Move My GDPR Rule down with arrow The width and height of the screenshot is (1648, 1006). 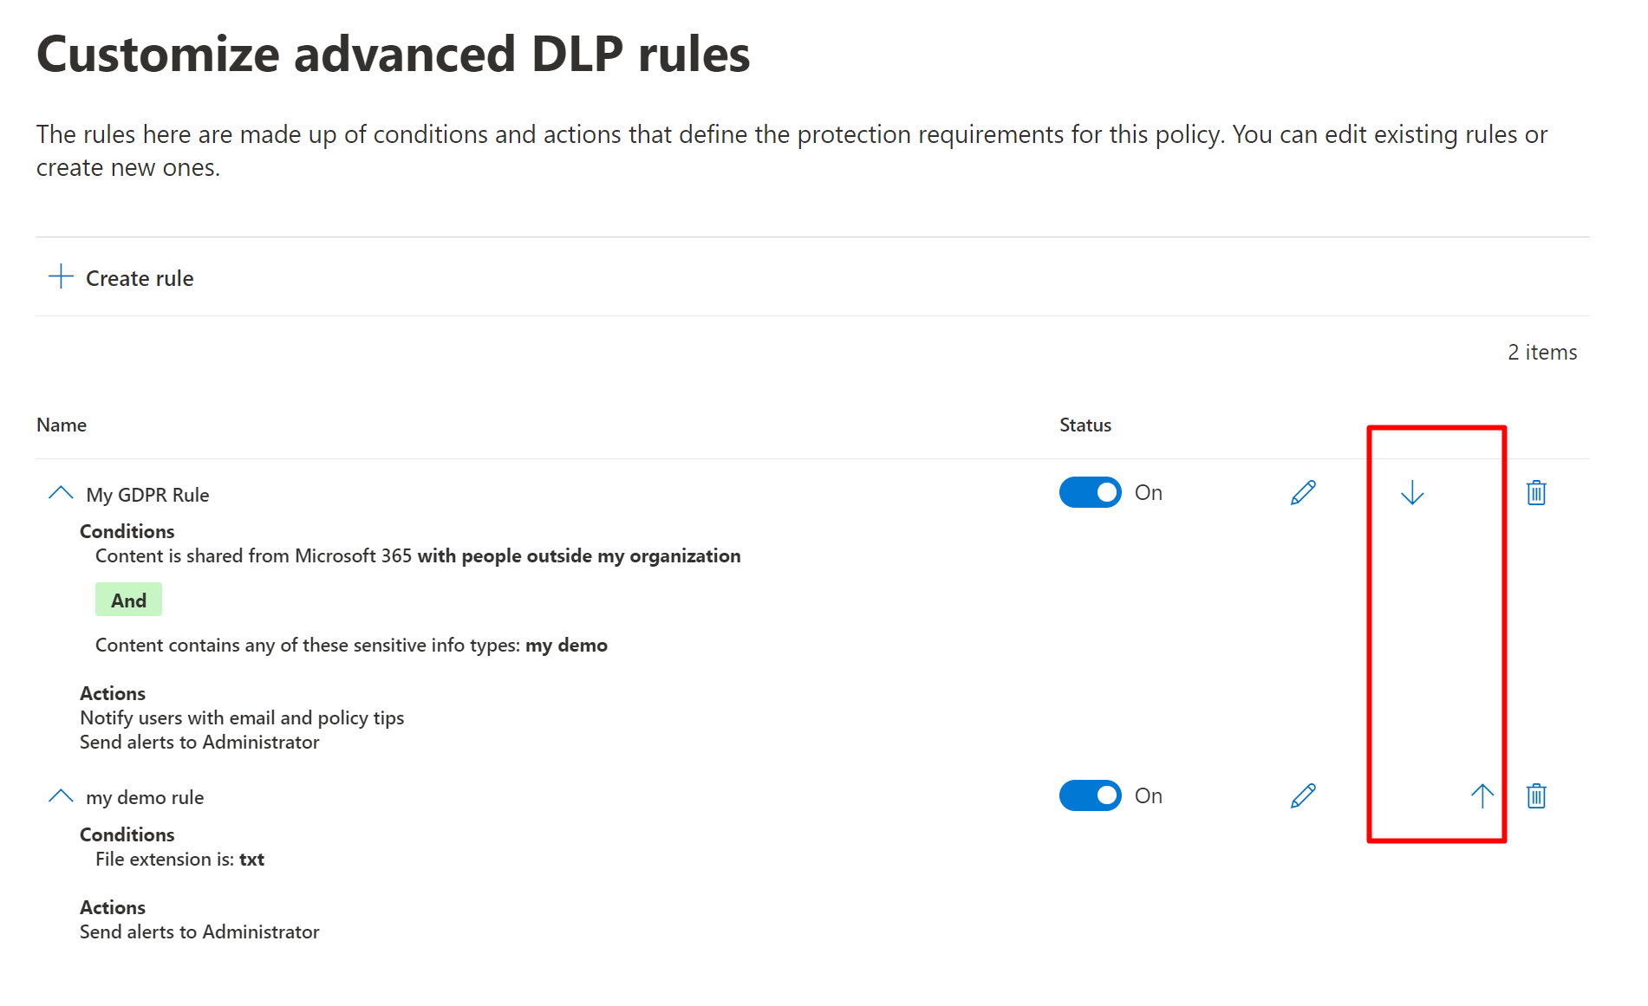pyautogui.click(x=1412, y=492)
